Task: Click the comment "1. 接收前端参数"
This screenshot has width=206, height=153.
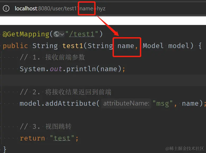Action: (52, 57)
